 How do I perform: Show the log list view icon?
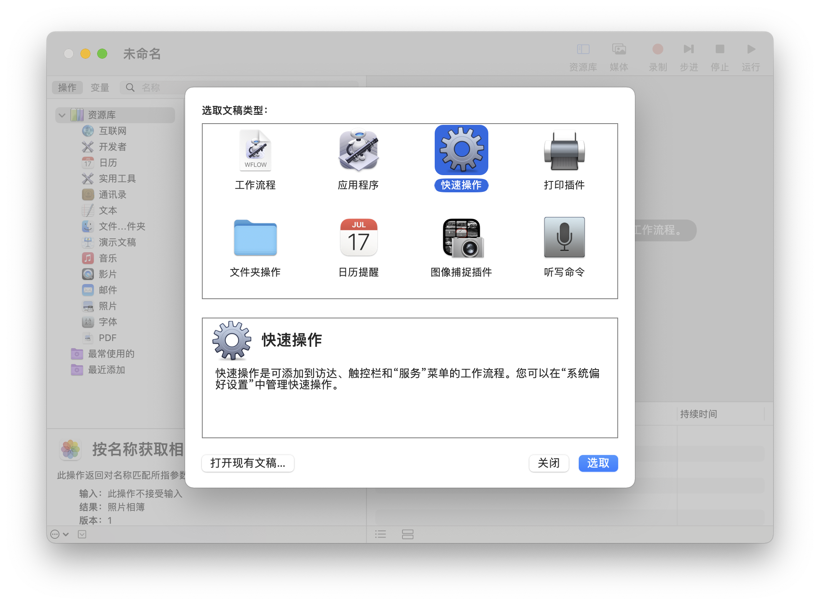click(x=380, y=534)
